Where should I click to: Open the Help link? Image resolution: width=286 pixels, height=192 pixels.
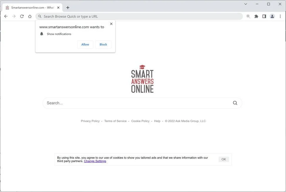(x=157, y=121)
